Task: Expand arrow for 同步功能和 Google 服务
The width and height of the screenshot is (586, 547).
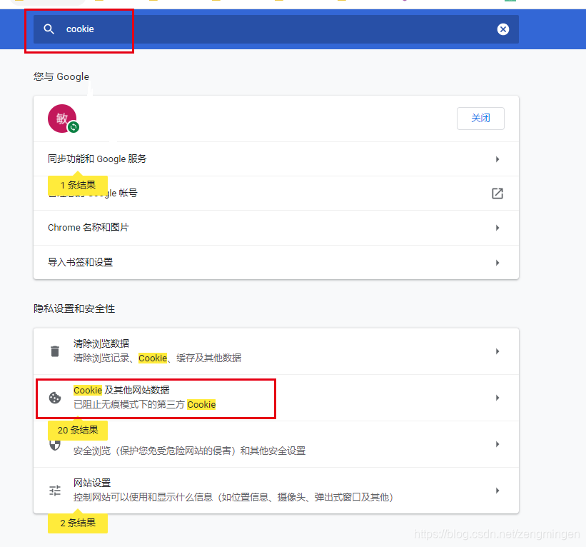Action: point(497,159)
